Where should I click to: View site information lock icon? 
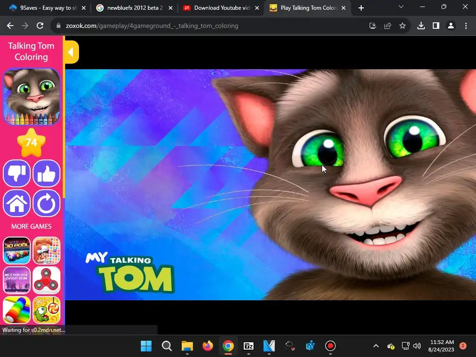pyautogui.click(x=58, y=26)
